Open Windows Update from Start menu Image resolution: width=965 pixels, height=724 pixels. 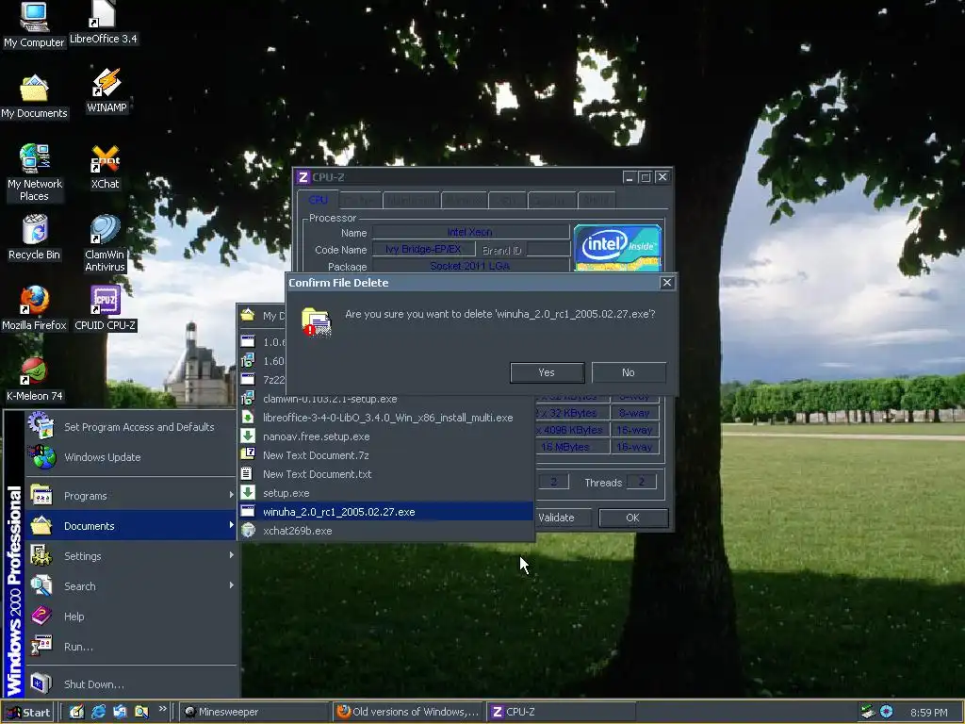pos(130,457)
